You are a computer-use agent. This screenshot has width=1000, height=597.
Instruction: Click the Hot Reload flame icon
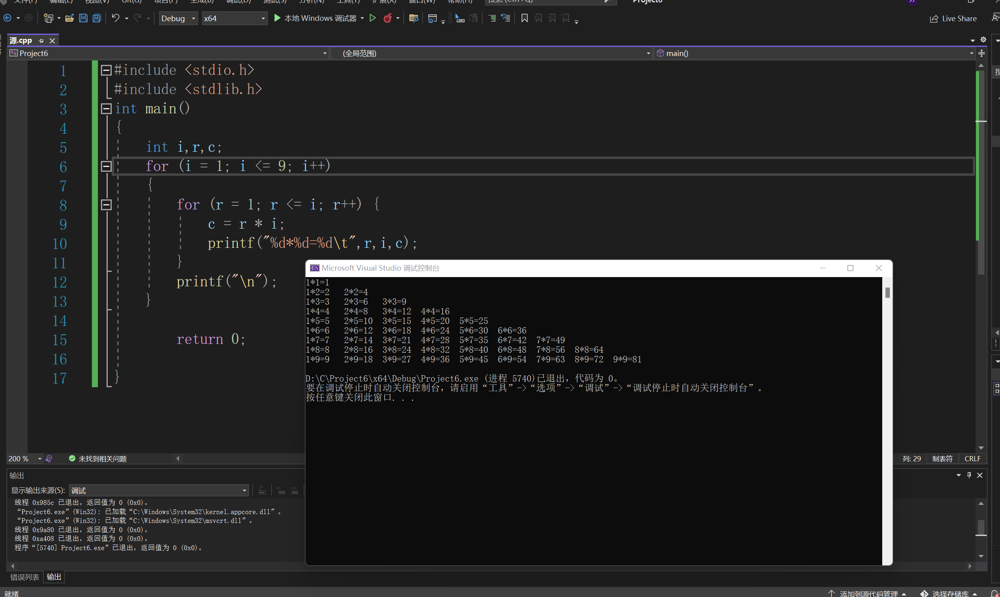click(387, 18)
